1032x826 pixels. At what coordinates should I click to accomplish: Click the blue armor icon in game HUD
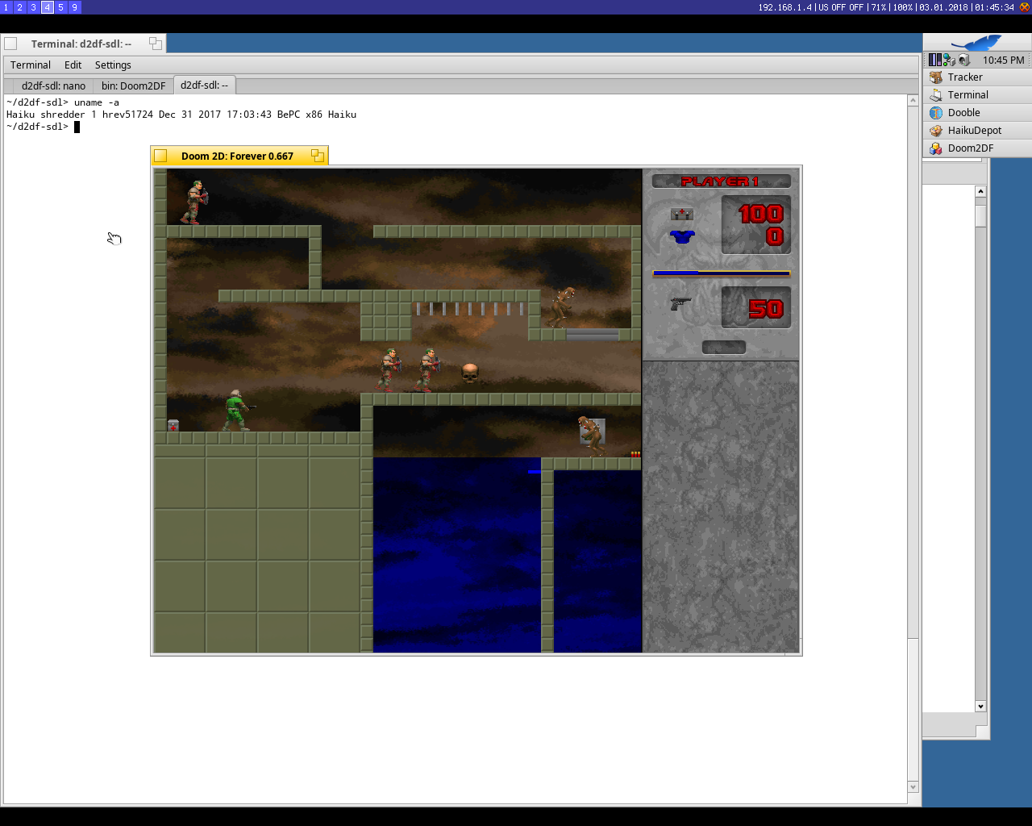(682, 236)
